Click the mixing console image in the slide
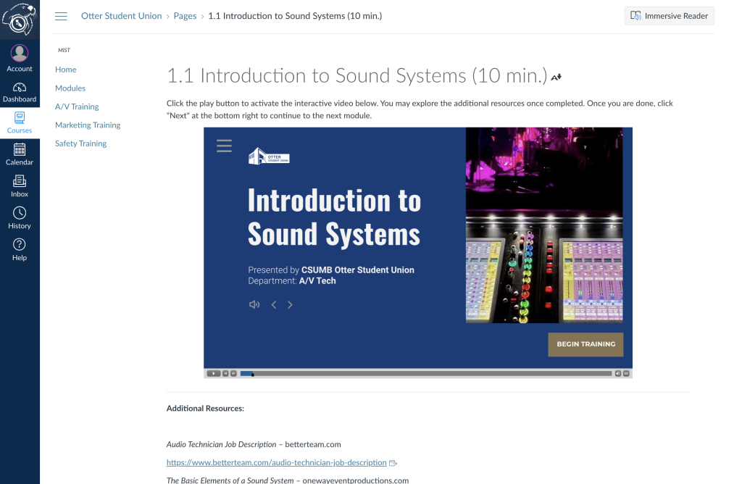Screen dimensions: 742x484 pyautogui.click(x=544, y=225)
